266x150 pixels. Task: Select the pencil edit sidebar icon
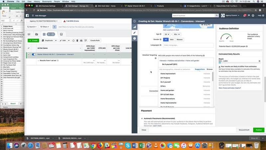click(x=135, y=33)
